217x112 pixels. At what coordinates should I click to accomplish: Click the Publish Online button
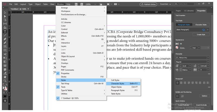(148, 4)
